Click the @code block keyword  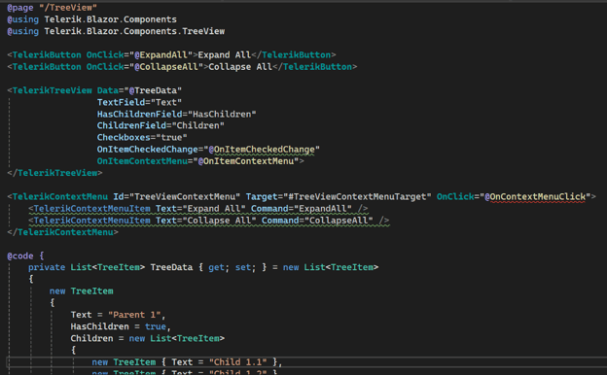[20, 256]
